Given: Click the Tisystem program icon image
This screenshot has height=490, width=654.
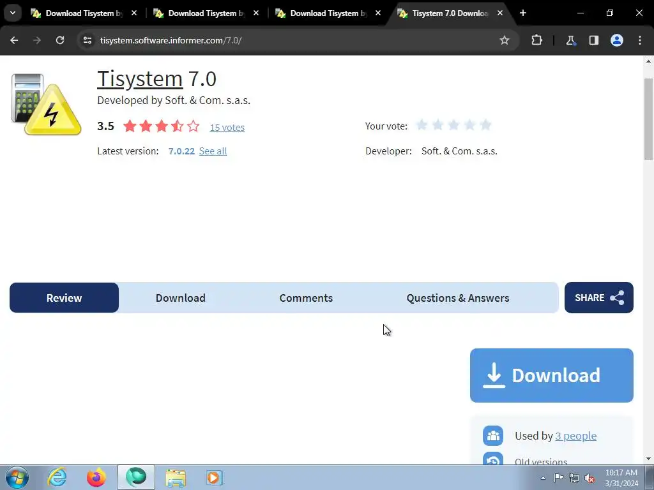Looking at the screenshot, I should point(46,104).
